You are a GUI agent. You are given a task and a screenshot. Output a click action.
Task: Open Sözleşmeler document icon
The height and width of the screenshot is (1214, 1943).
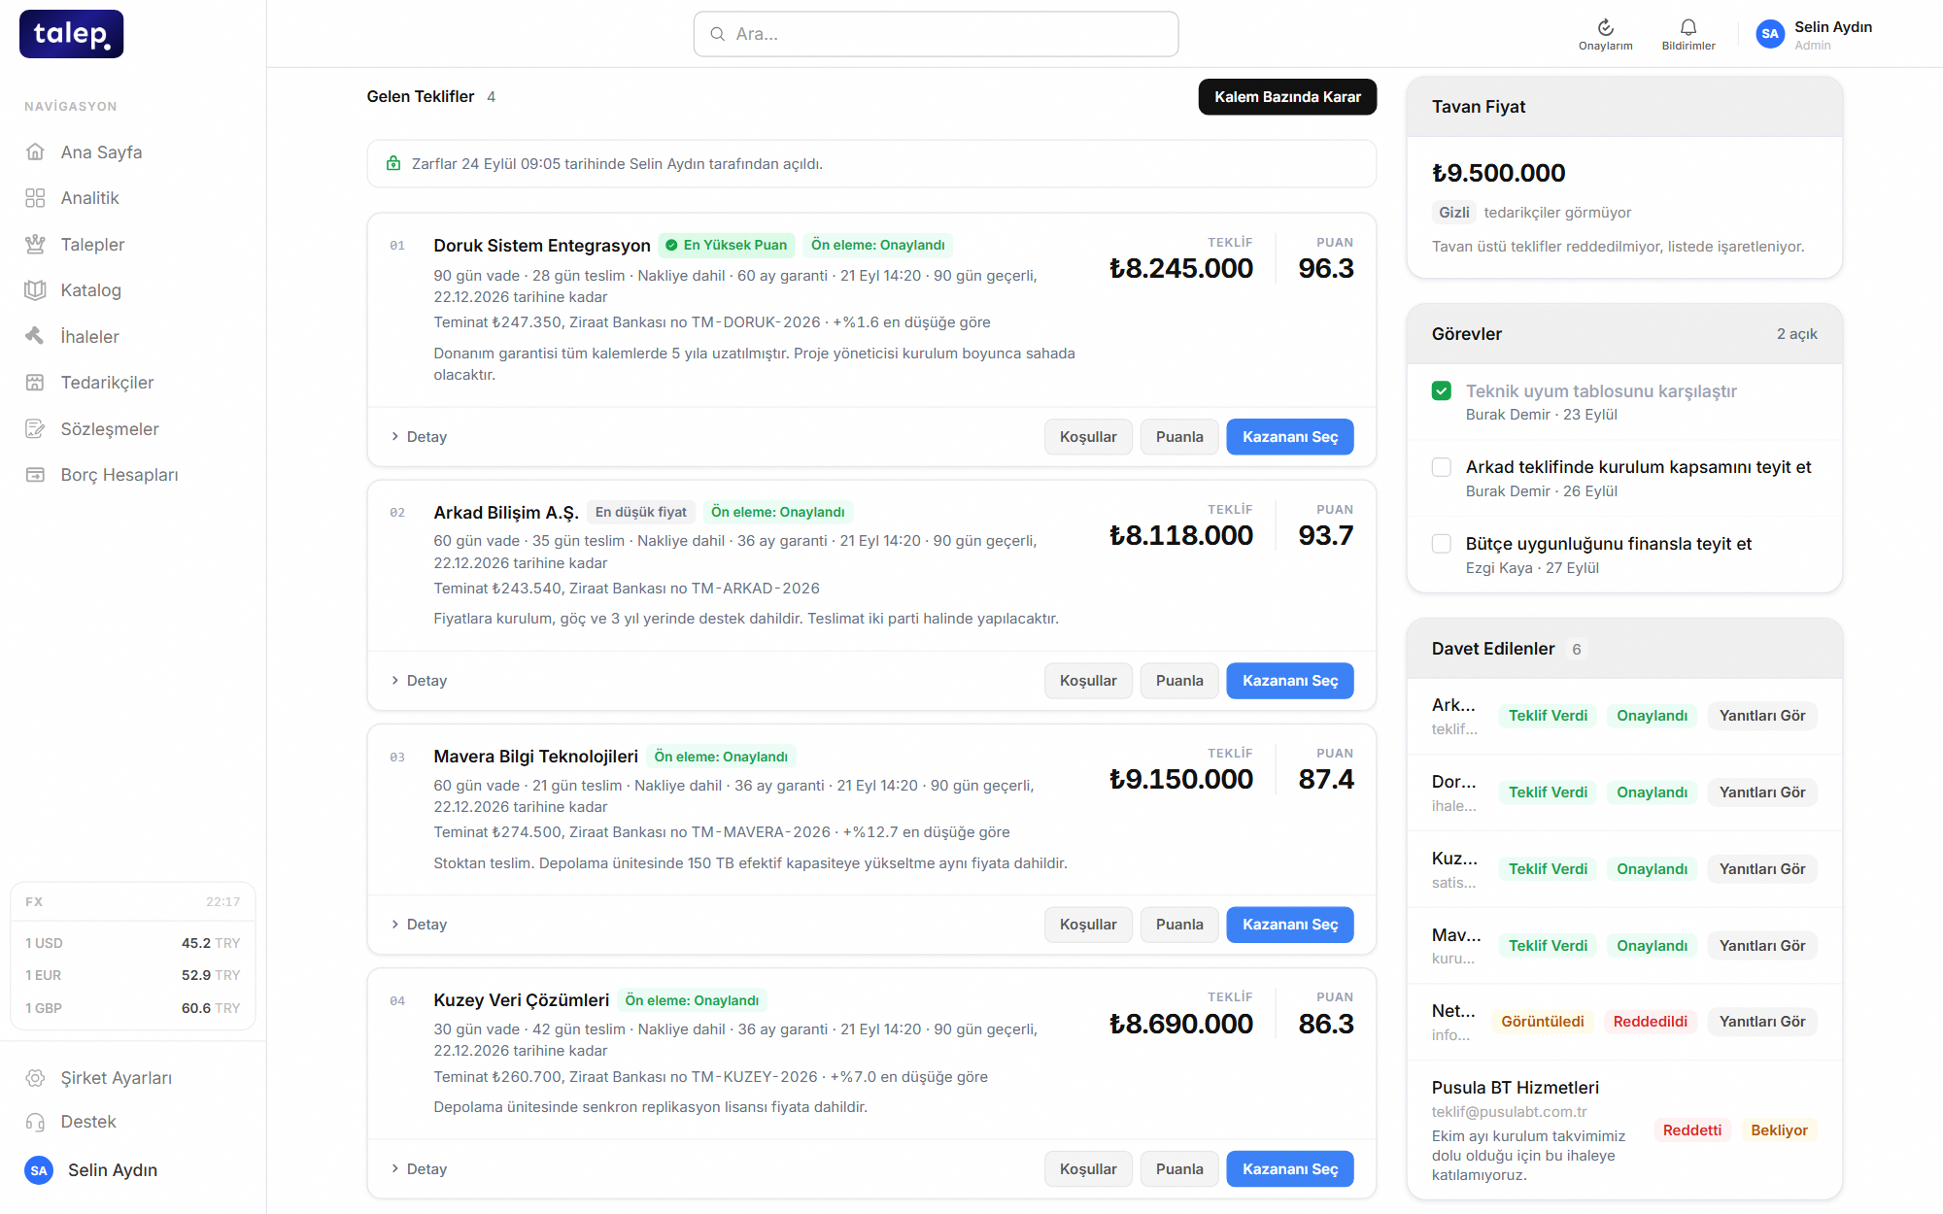pyautogui.click(x=35, y=428)
